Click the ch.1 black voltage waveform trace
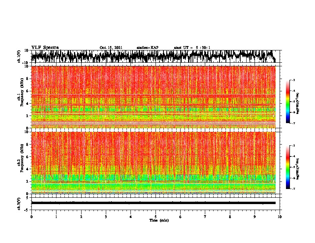The image size is (315, 243). 153,56
